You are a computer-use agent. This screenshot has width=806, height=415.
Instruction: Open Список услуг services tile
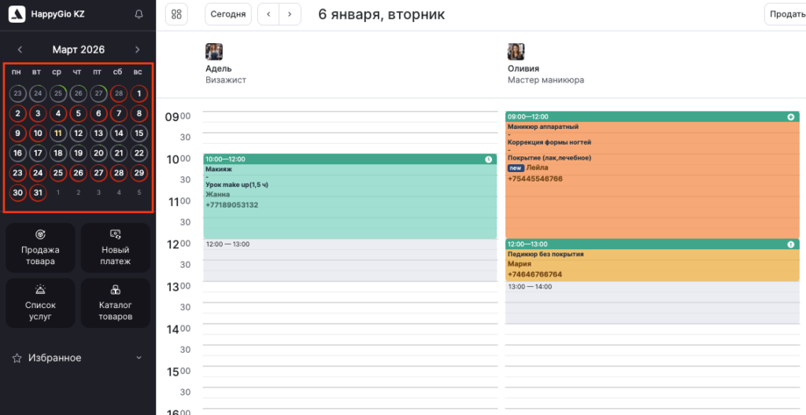click(x=40, y=303)
